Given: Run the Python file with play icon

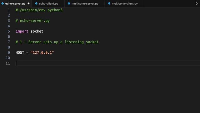Looking at the screenshot, I should 197,3.
